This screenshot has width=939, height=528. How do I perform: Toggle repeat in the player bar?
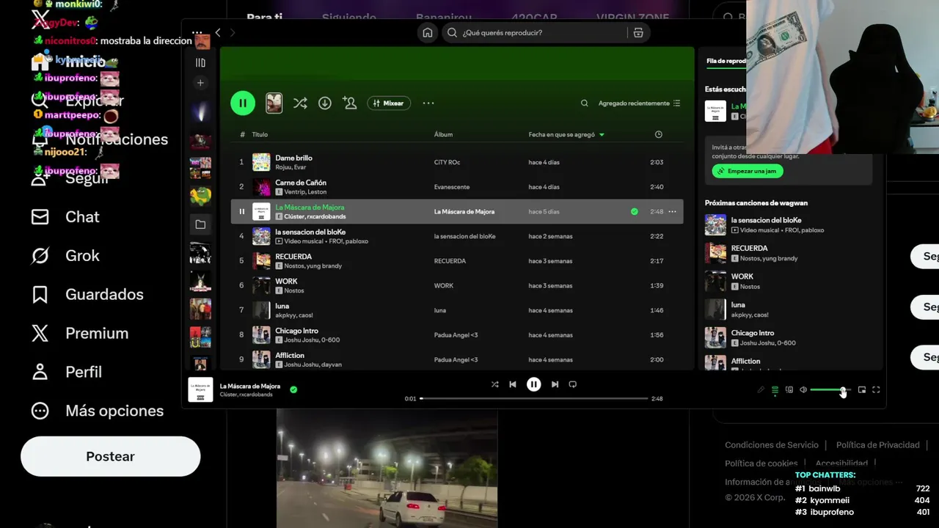click(x=573, y=384)
